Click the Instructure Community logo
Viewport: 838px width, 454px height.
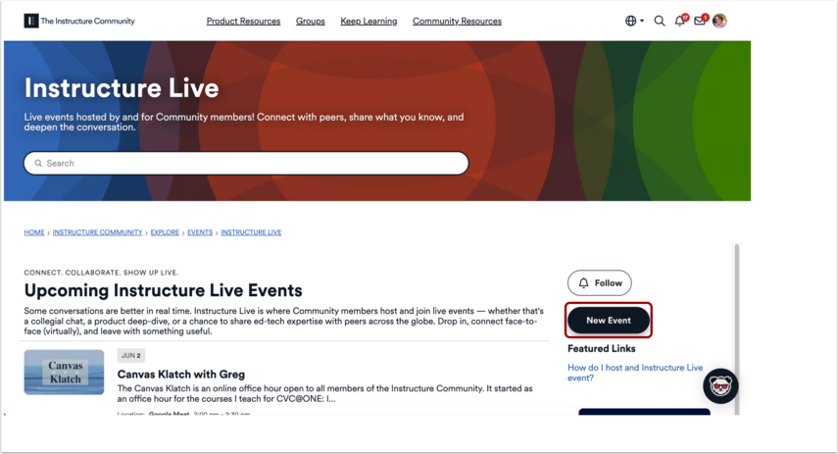(x=79, y=21)
